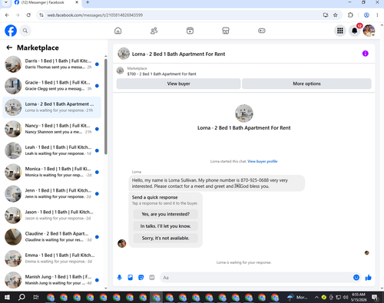Open the Gaming controller icon

click(x=262, y=31)
